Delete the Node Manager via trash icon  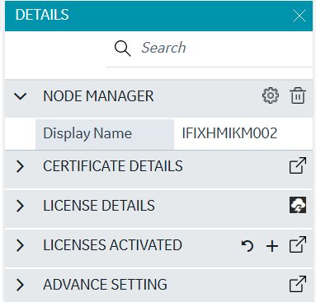tap(298, 95)
